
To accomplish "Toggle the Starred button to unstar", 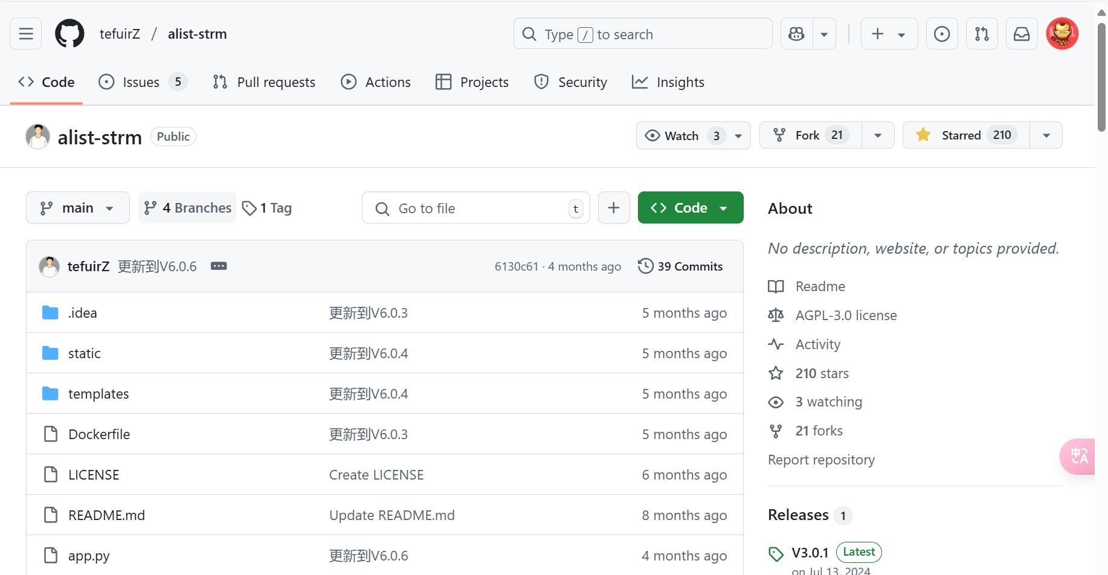I will coord(966,135).
